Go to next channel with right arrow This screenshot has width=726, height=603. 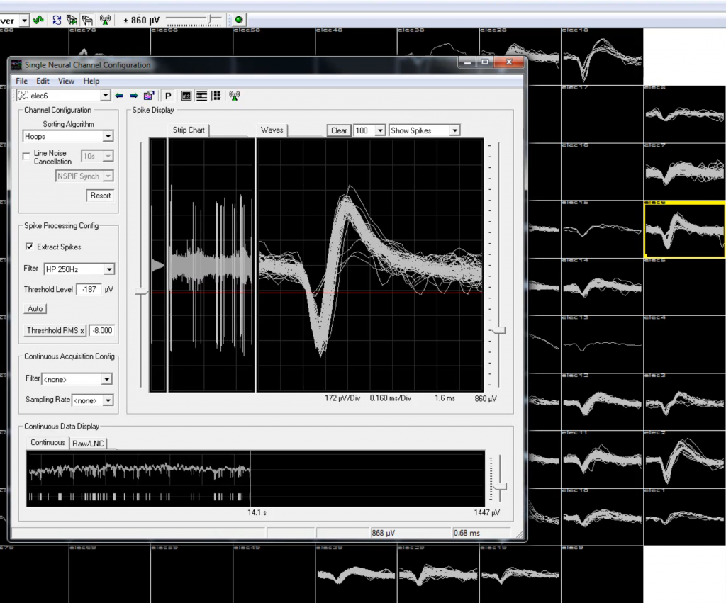click(133, 96)
